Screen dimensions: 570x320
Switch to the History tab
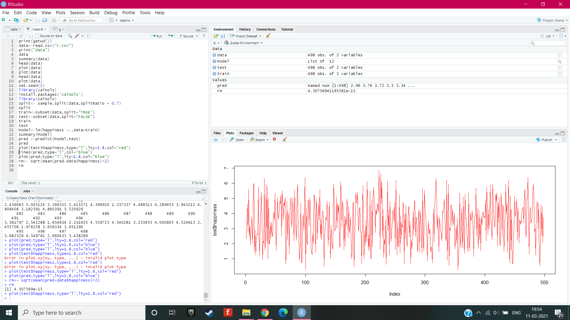[245, 29]
